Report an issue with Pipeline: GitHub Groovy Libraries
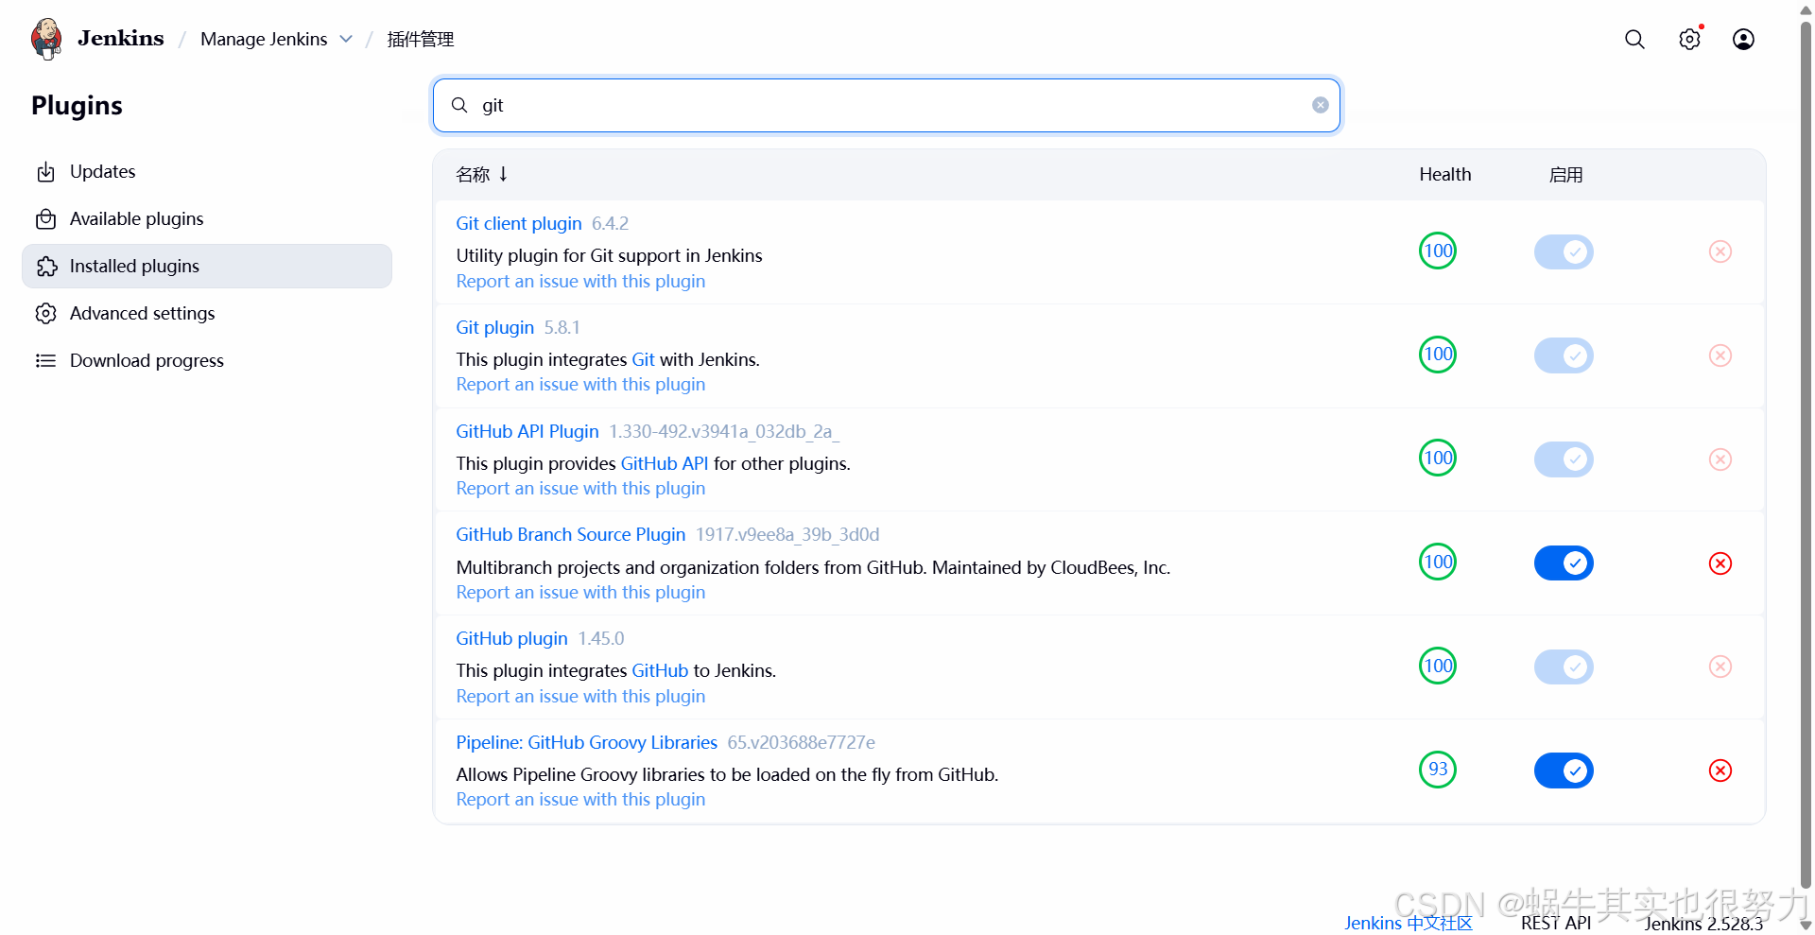Viewport: 1815px width, 935px height. [580, 799]
